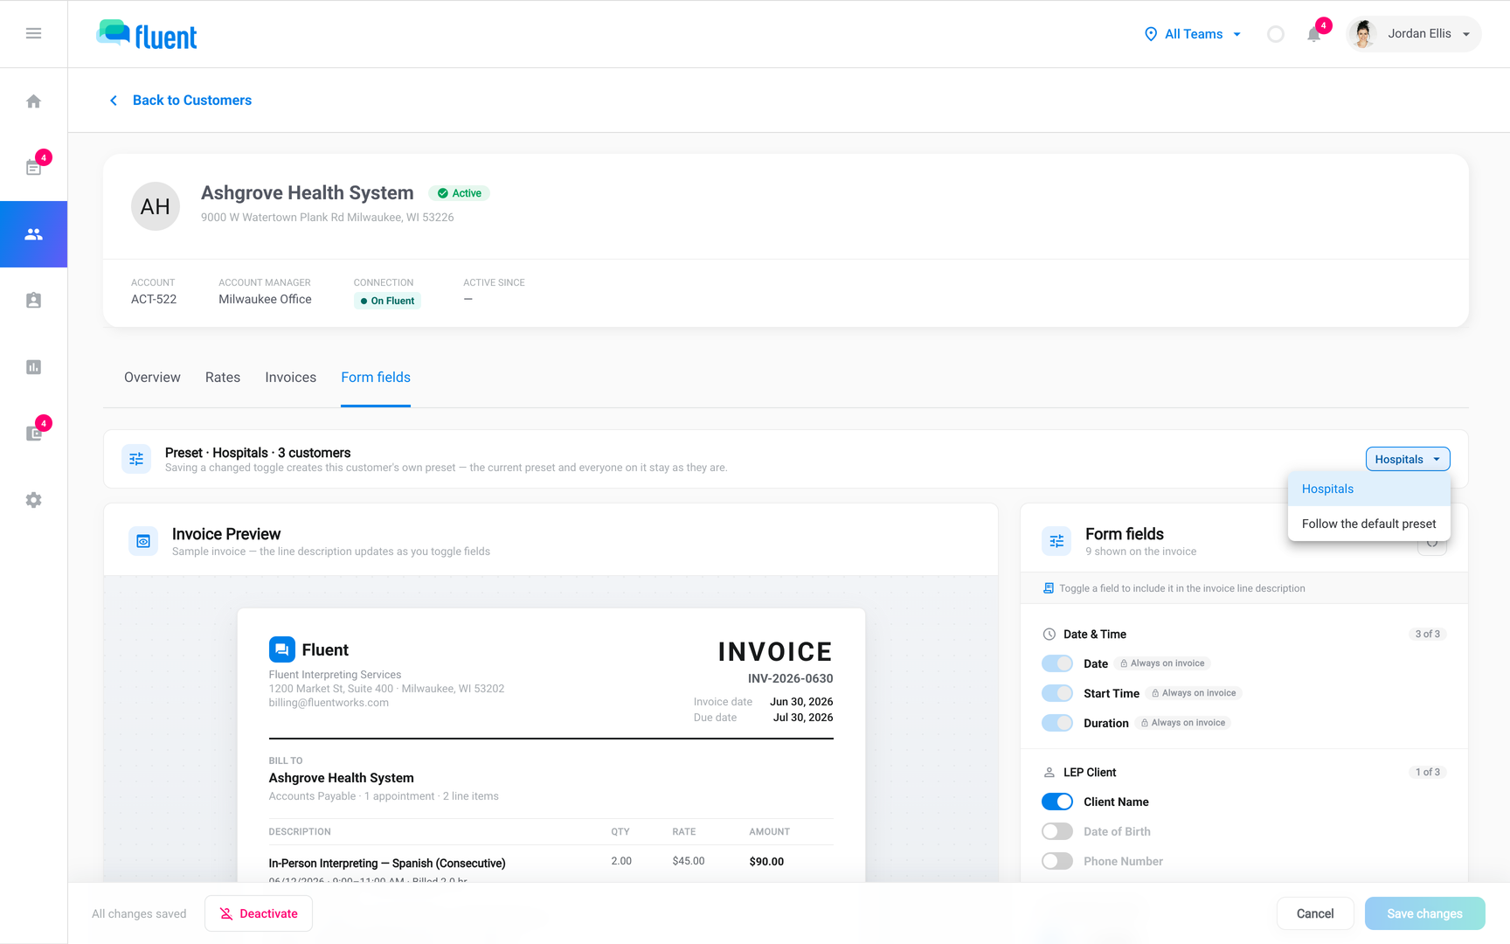Toggle the Start Time field switch

pos(1057,693)
